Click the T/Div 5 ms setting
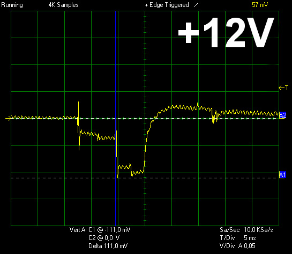Screen dimensions: 292x254 [238, 238]
